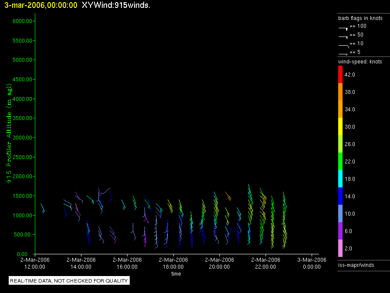Click the 10-knot barb flag symbol

[x=343, y=45]
